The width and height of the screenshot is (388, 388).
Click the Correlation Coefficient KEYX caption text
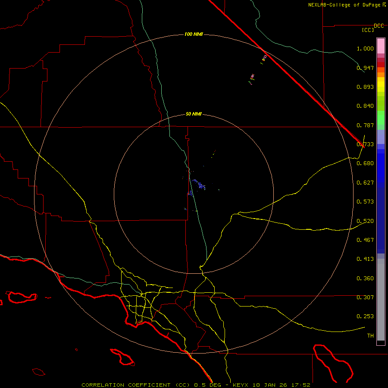[x=196, y=385]
